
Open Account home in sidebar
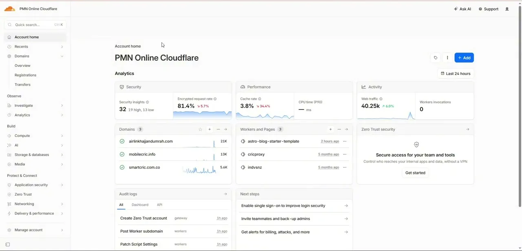tap(35, 37)
